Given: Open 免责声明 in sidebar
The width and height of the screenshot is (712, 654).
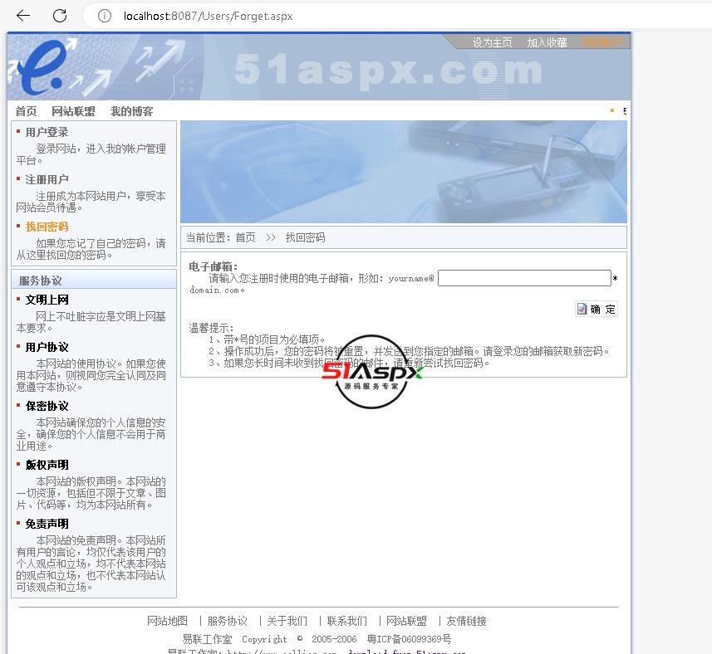Looking at the screenshot, I should point(47,524).
